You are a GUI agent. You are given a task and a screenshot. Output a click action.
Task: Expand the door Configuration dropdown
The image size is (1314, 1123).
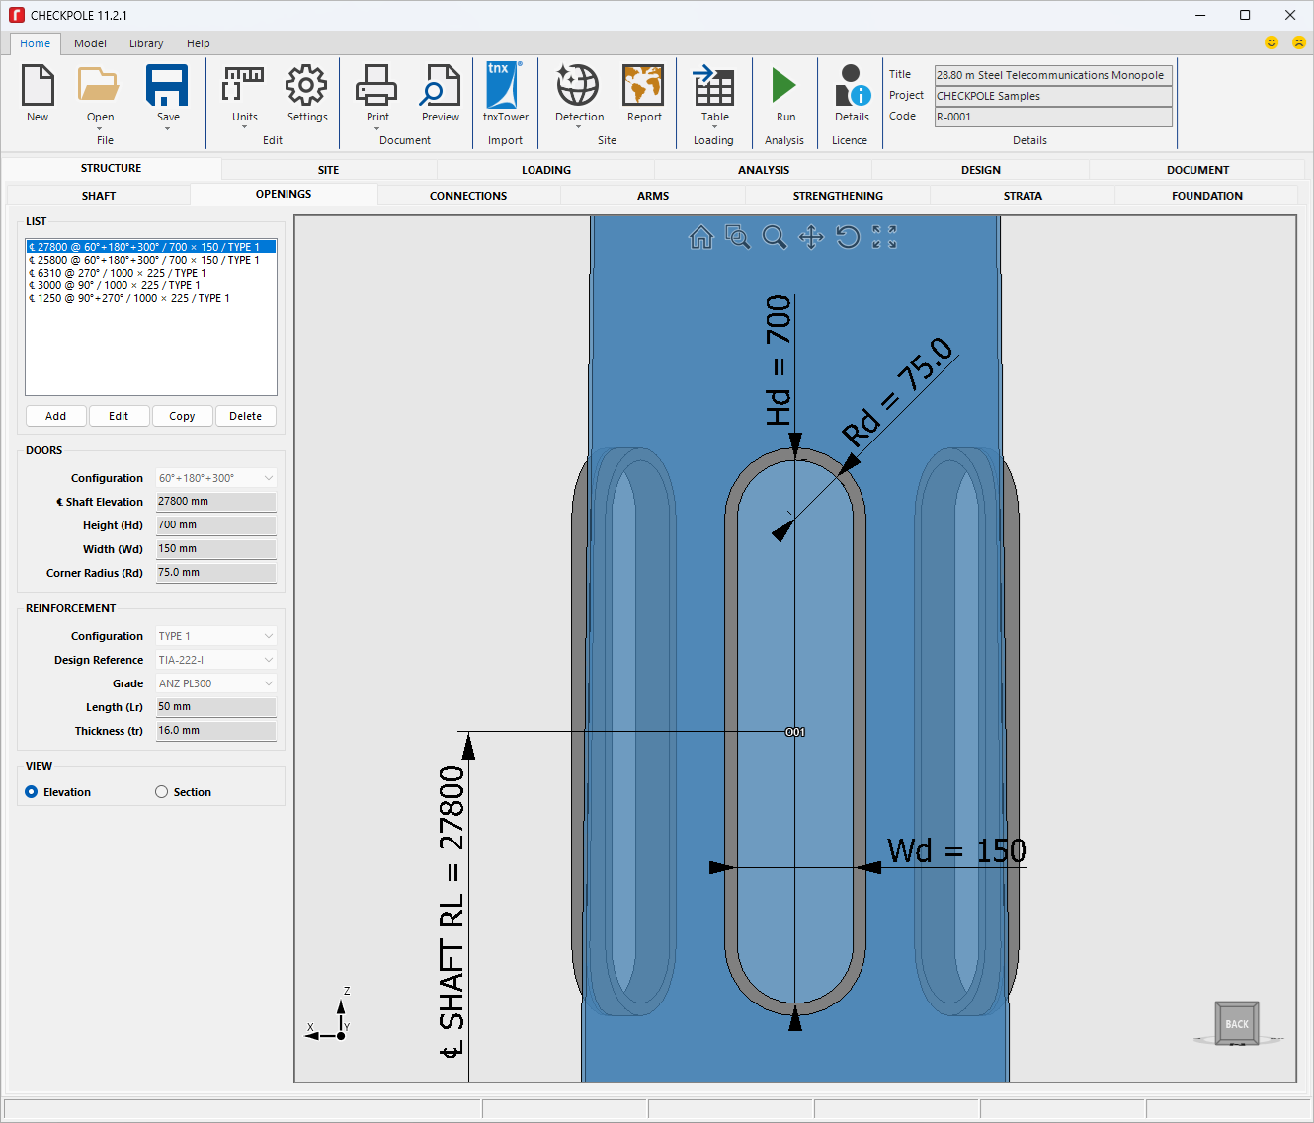click(x=268, y=478)
